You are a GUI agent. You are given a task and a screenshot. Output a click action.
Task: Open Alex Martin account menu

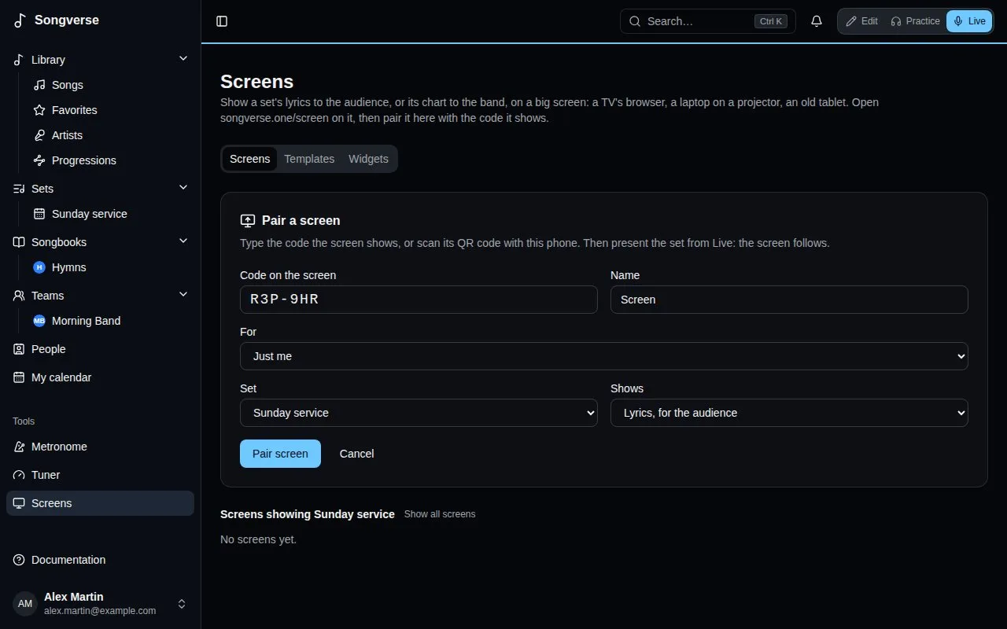(100, 604)
